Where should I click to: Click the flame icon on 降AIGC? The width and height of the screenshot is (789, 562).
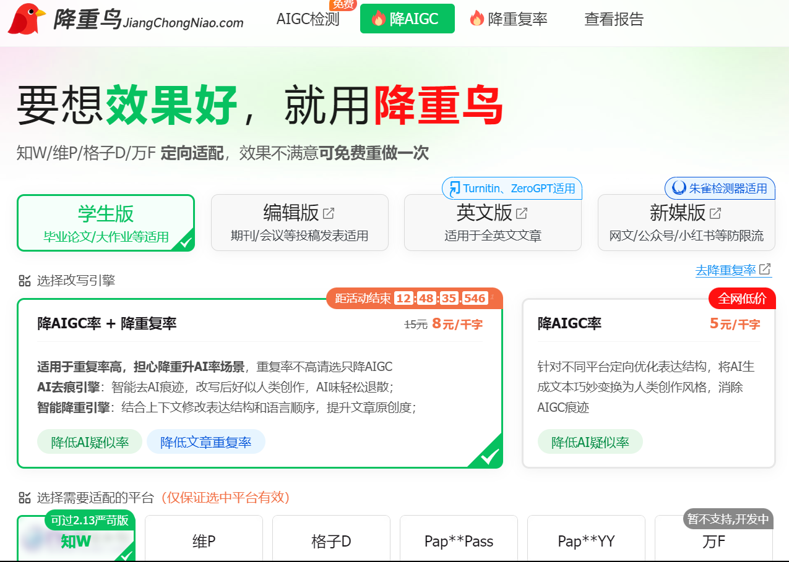[379, 19]
